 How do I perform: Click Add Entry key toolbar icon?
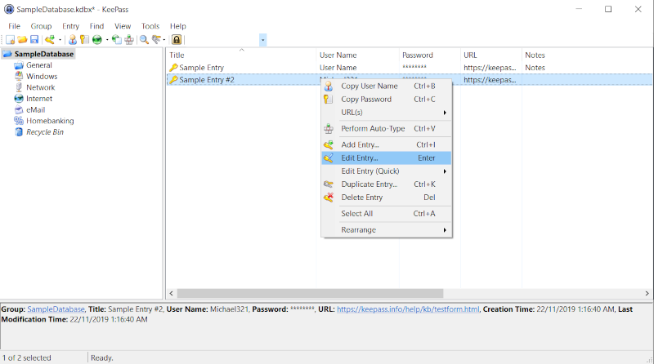[x=50, y=40]
